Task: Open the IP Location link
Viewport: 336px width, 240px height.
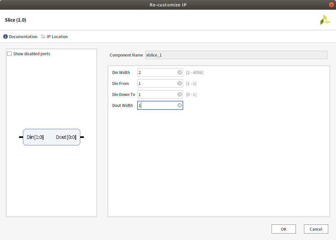Action: 57,37
